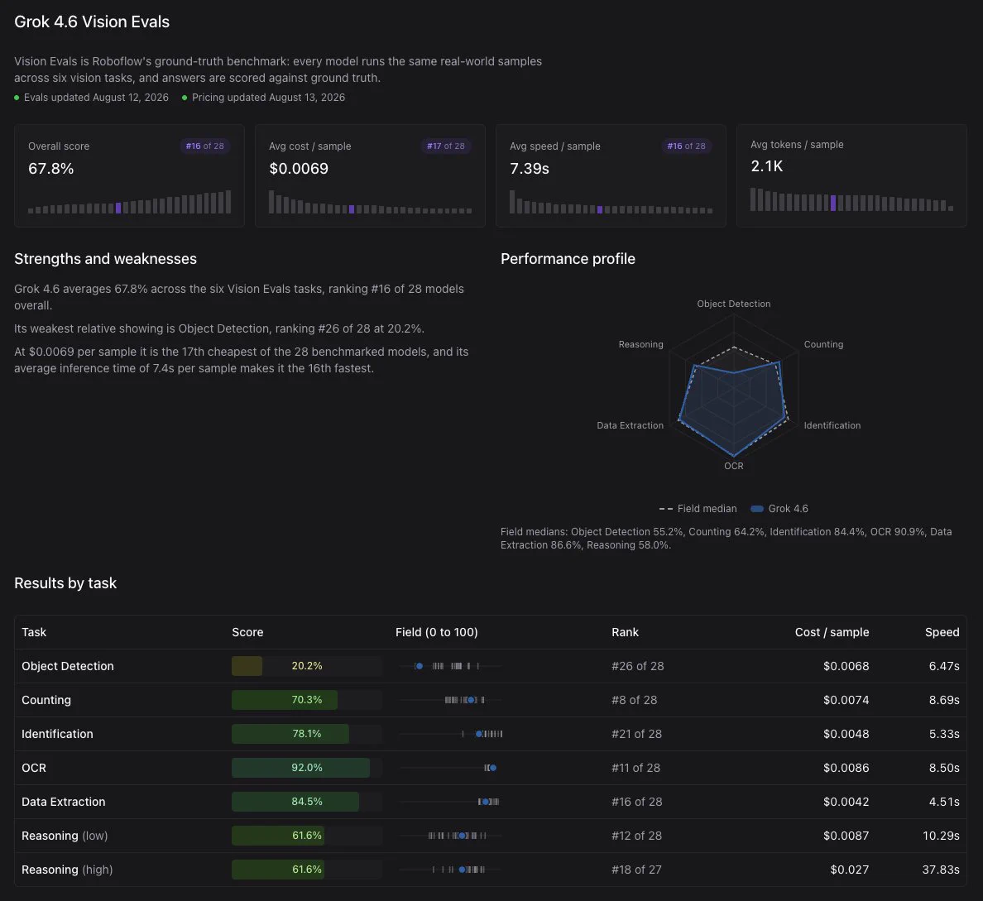
Task: Click the blue dot in Object Detection field plot
Action: tap(420, 666)
